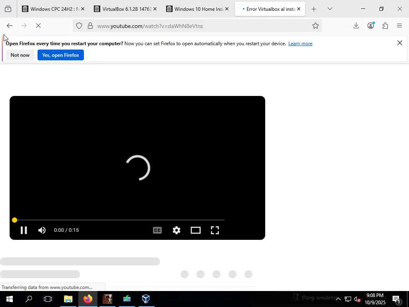Click the Firefox taskbar icon
This screenshot has width=409, height=307.
click(87, 299)
